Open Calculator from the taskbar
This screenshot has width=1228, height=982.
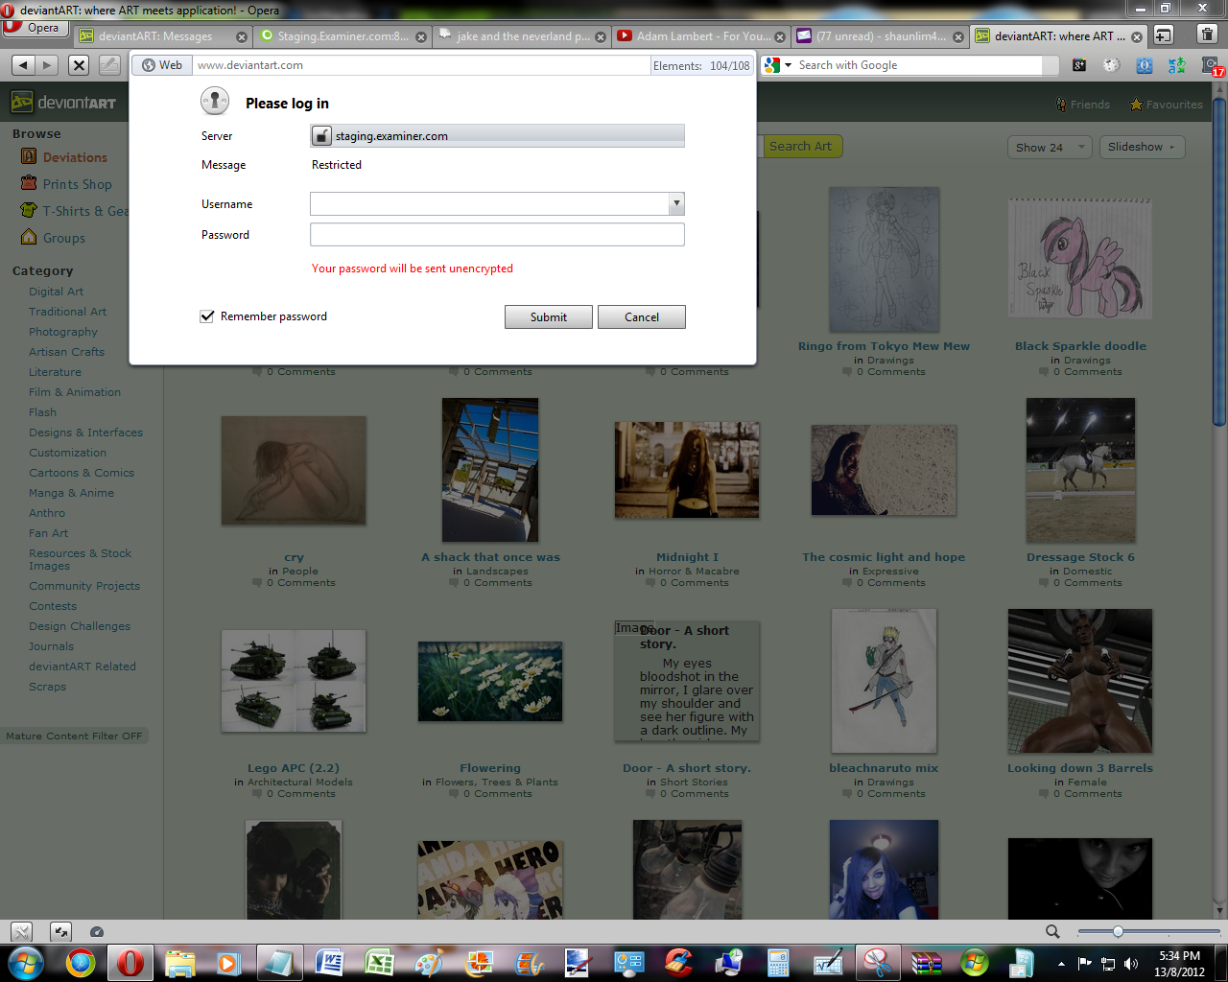click(x=777, y=963)
